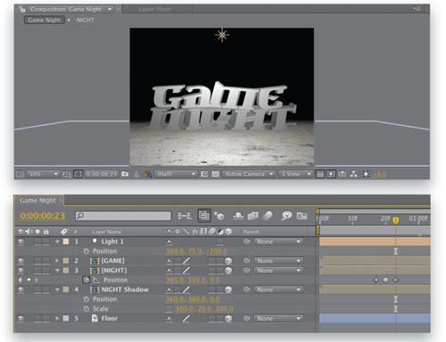Enable frame blending for all layers
The width and height of the screenshot is (446, 342).
[253, 216]
